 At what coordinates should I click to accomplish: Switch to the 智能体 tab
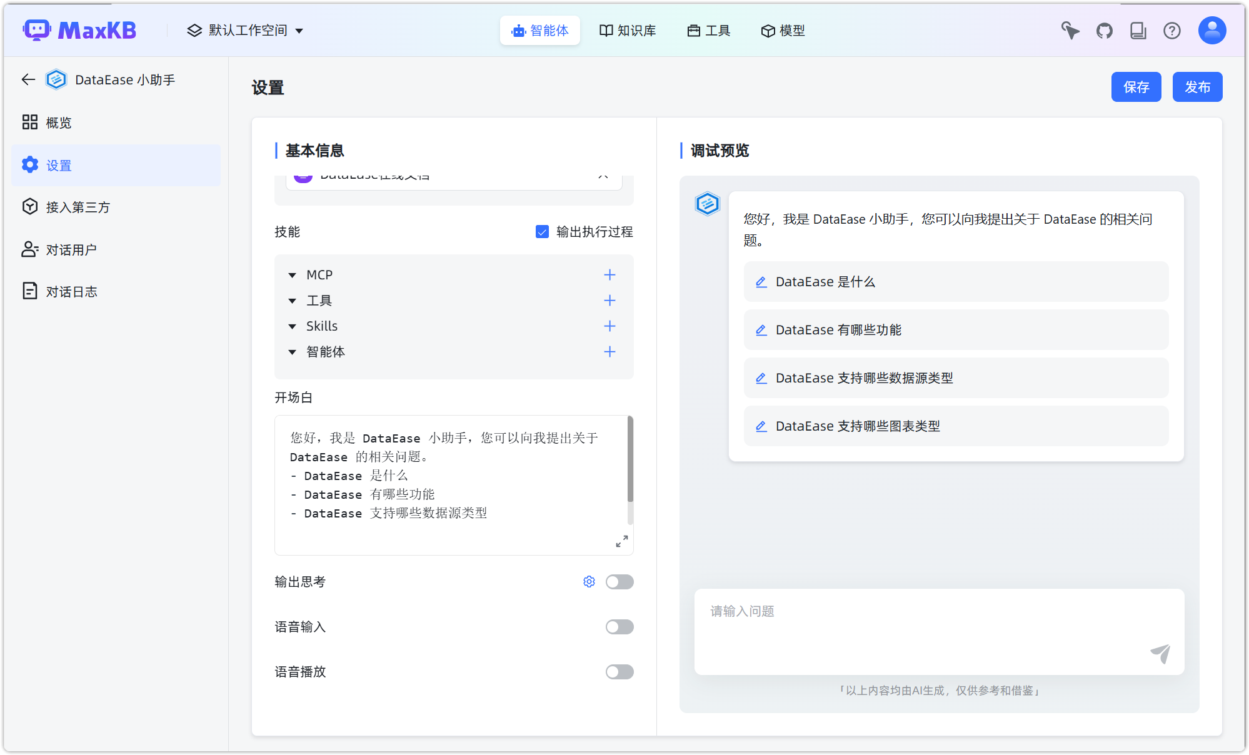[x=540, y=30]
